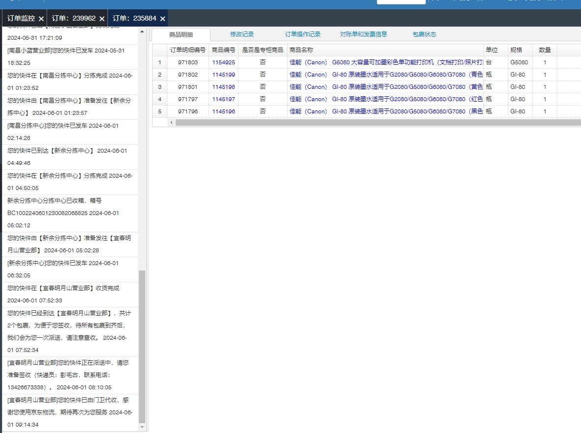Select order detail number 971796 cell
Image resolution: width=581 pixels, height=433 pixels.
point(188,111)
